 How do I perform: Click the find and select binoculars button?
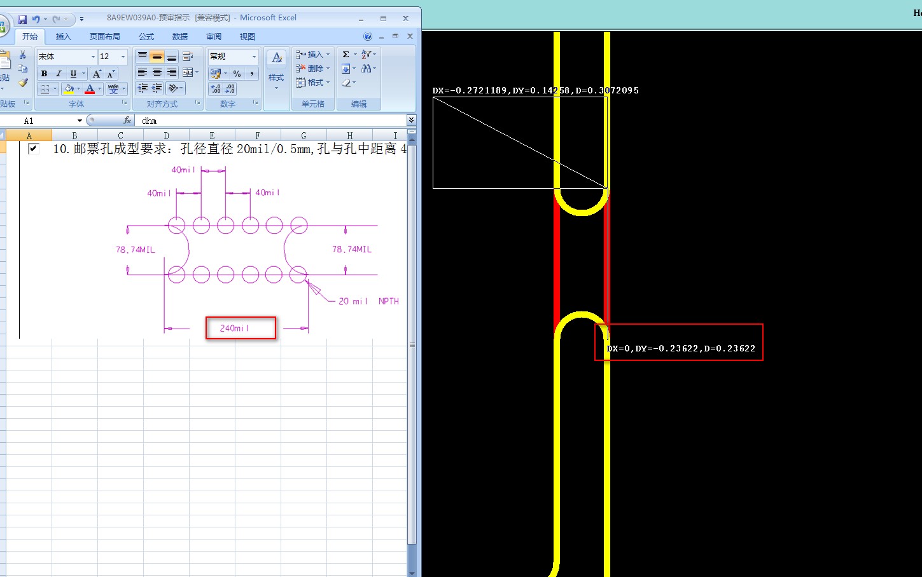click(x=367, y=69)
